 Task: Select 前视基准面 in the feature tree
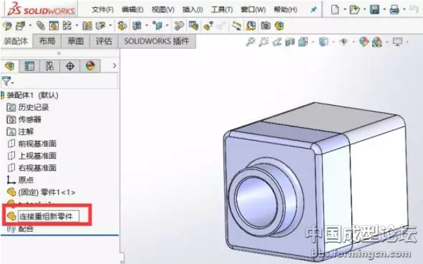36,143
